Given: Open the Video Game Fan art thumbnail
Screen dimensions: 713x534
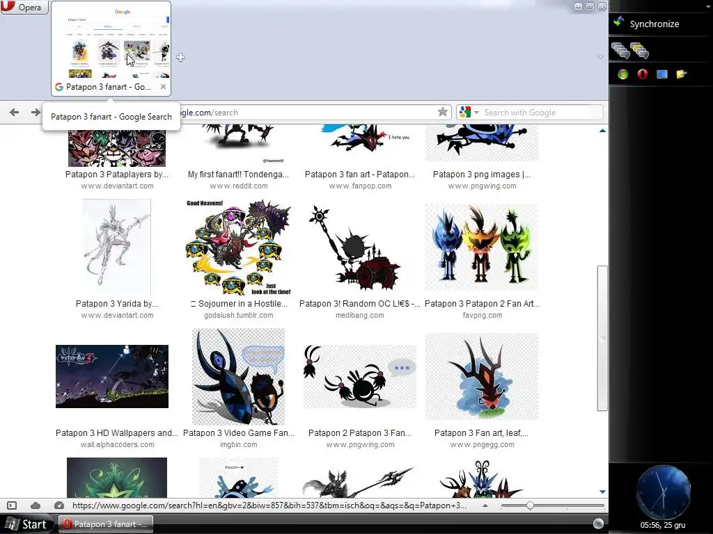Looking at the screenshot, I should click(238, 377).
